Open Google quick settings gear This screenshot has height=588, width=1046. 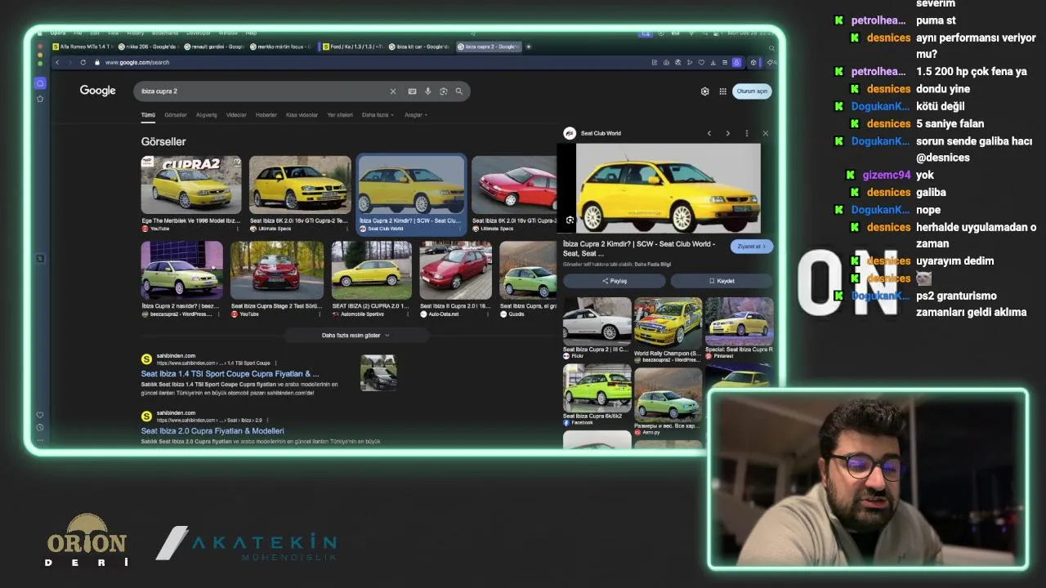coord(705,91)
